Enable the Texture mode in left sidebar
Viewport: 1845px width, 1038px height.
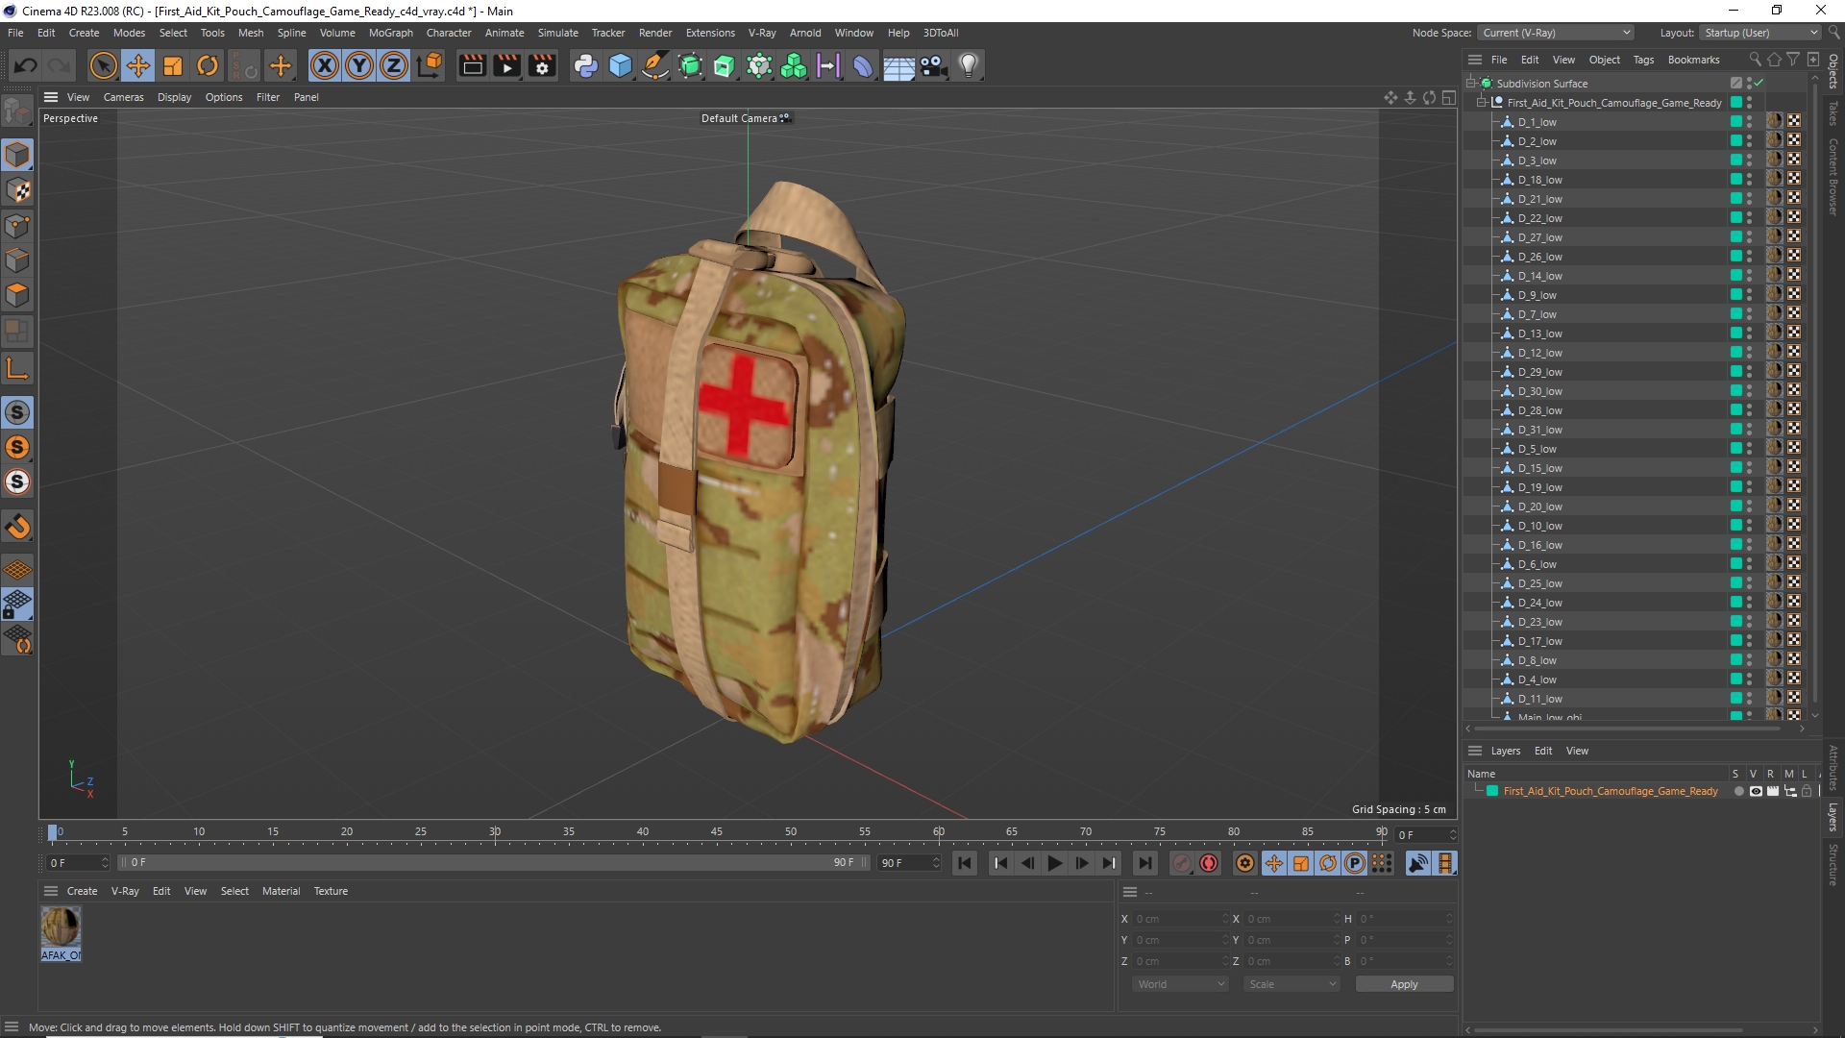coord(17,190)
